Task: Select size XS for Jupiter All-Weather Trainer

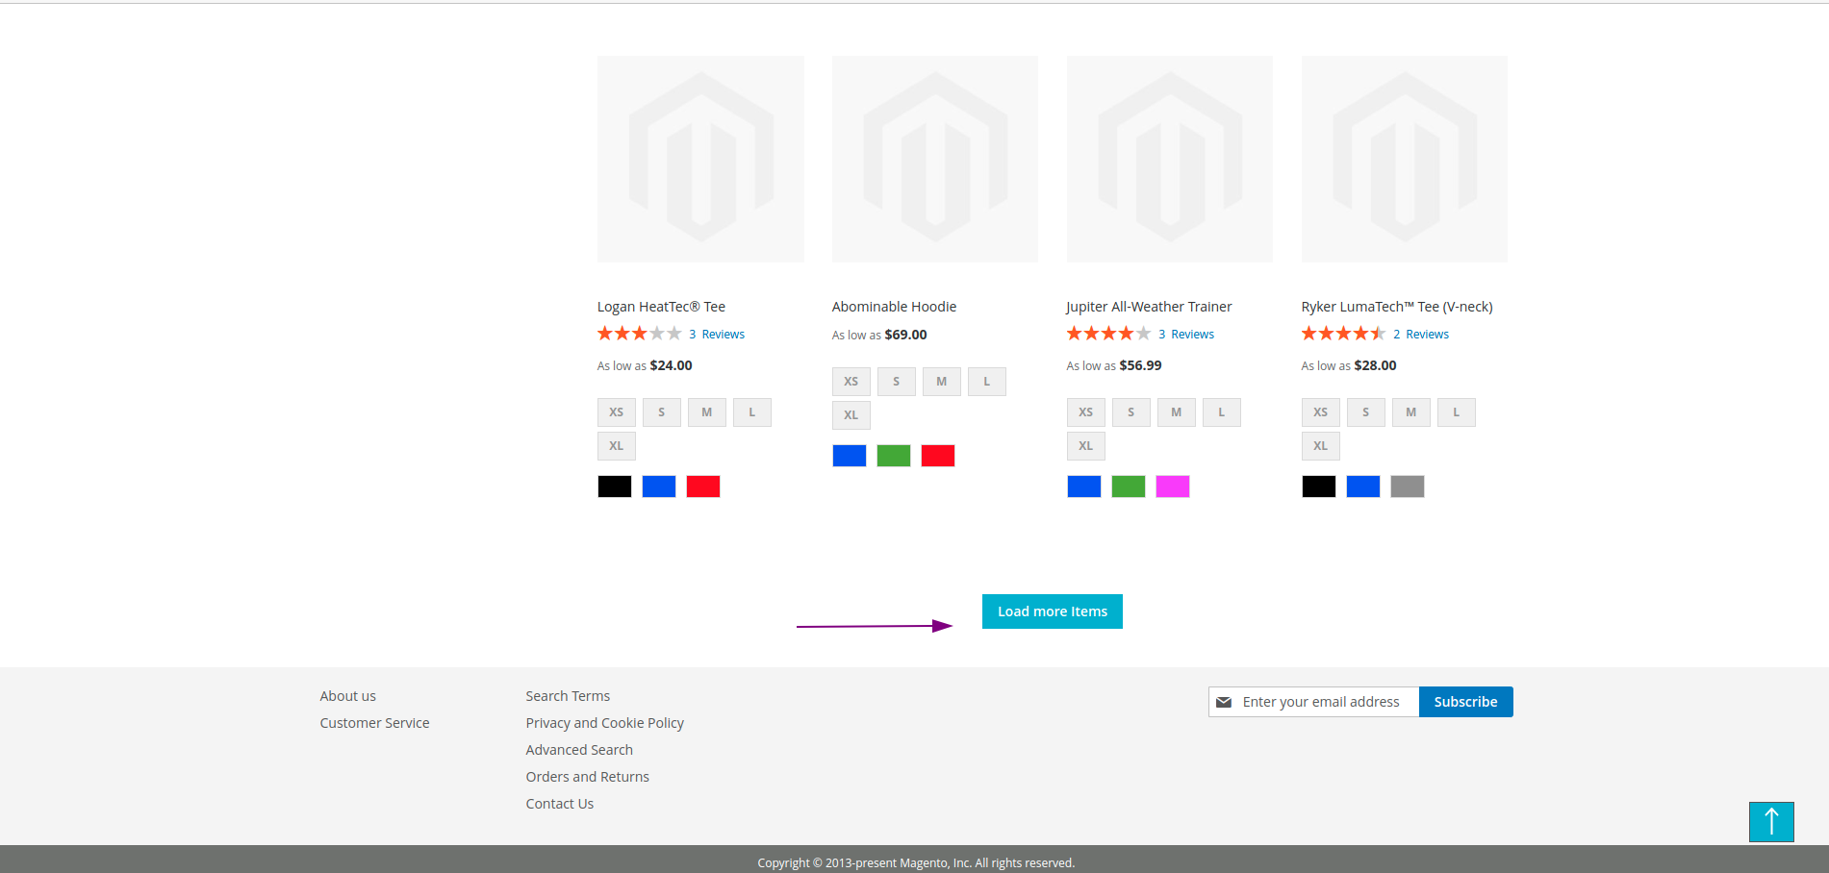Action: (x=1086, y=412)
